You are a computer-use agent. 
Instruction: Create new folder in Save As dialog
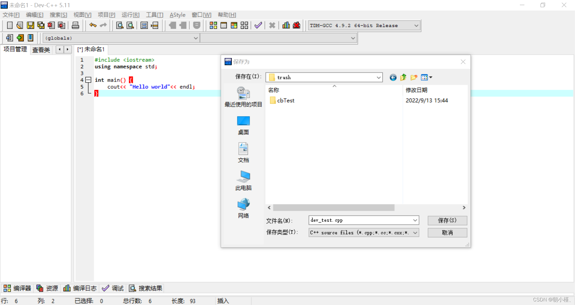414,77
